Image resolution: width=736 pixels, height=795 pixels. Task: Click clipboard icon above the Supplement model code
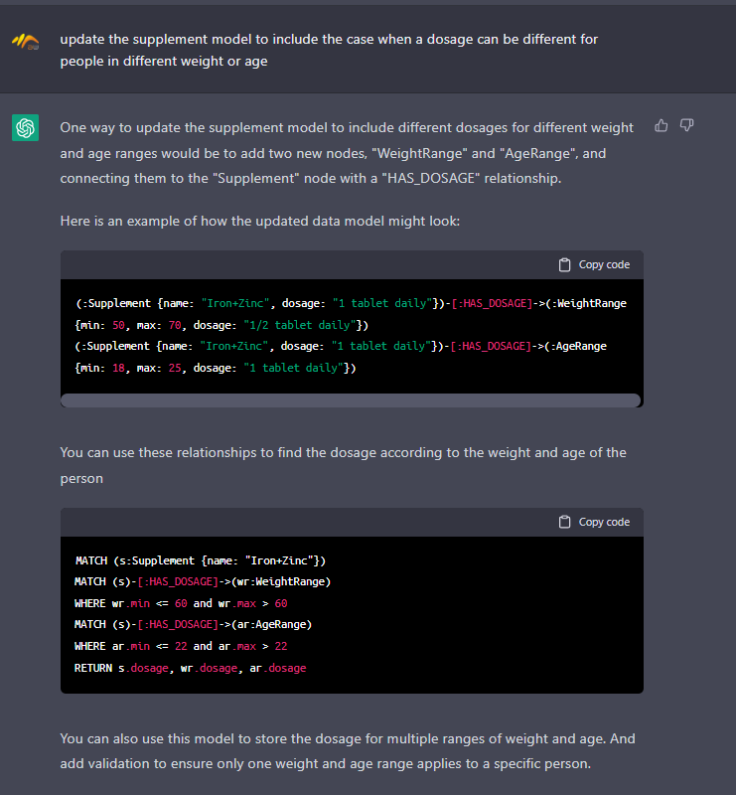[564, 264]
